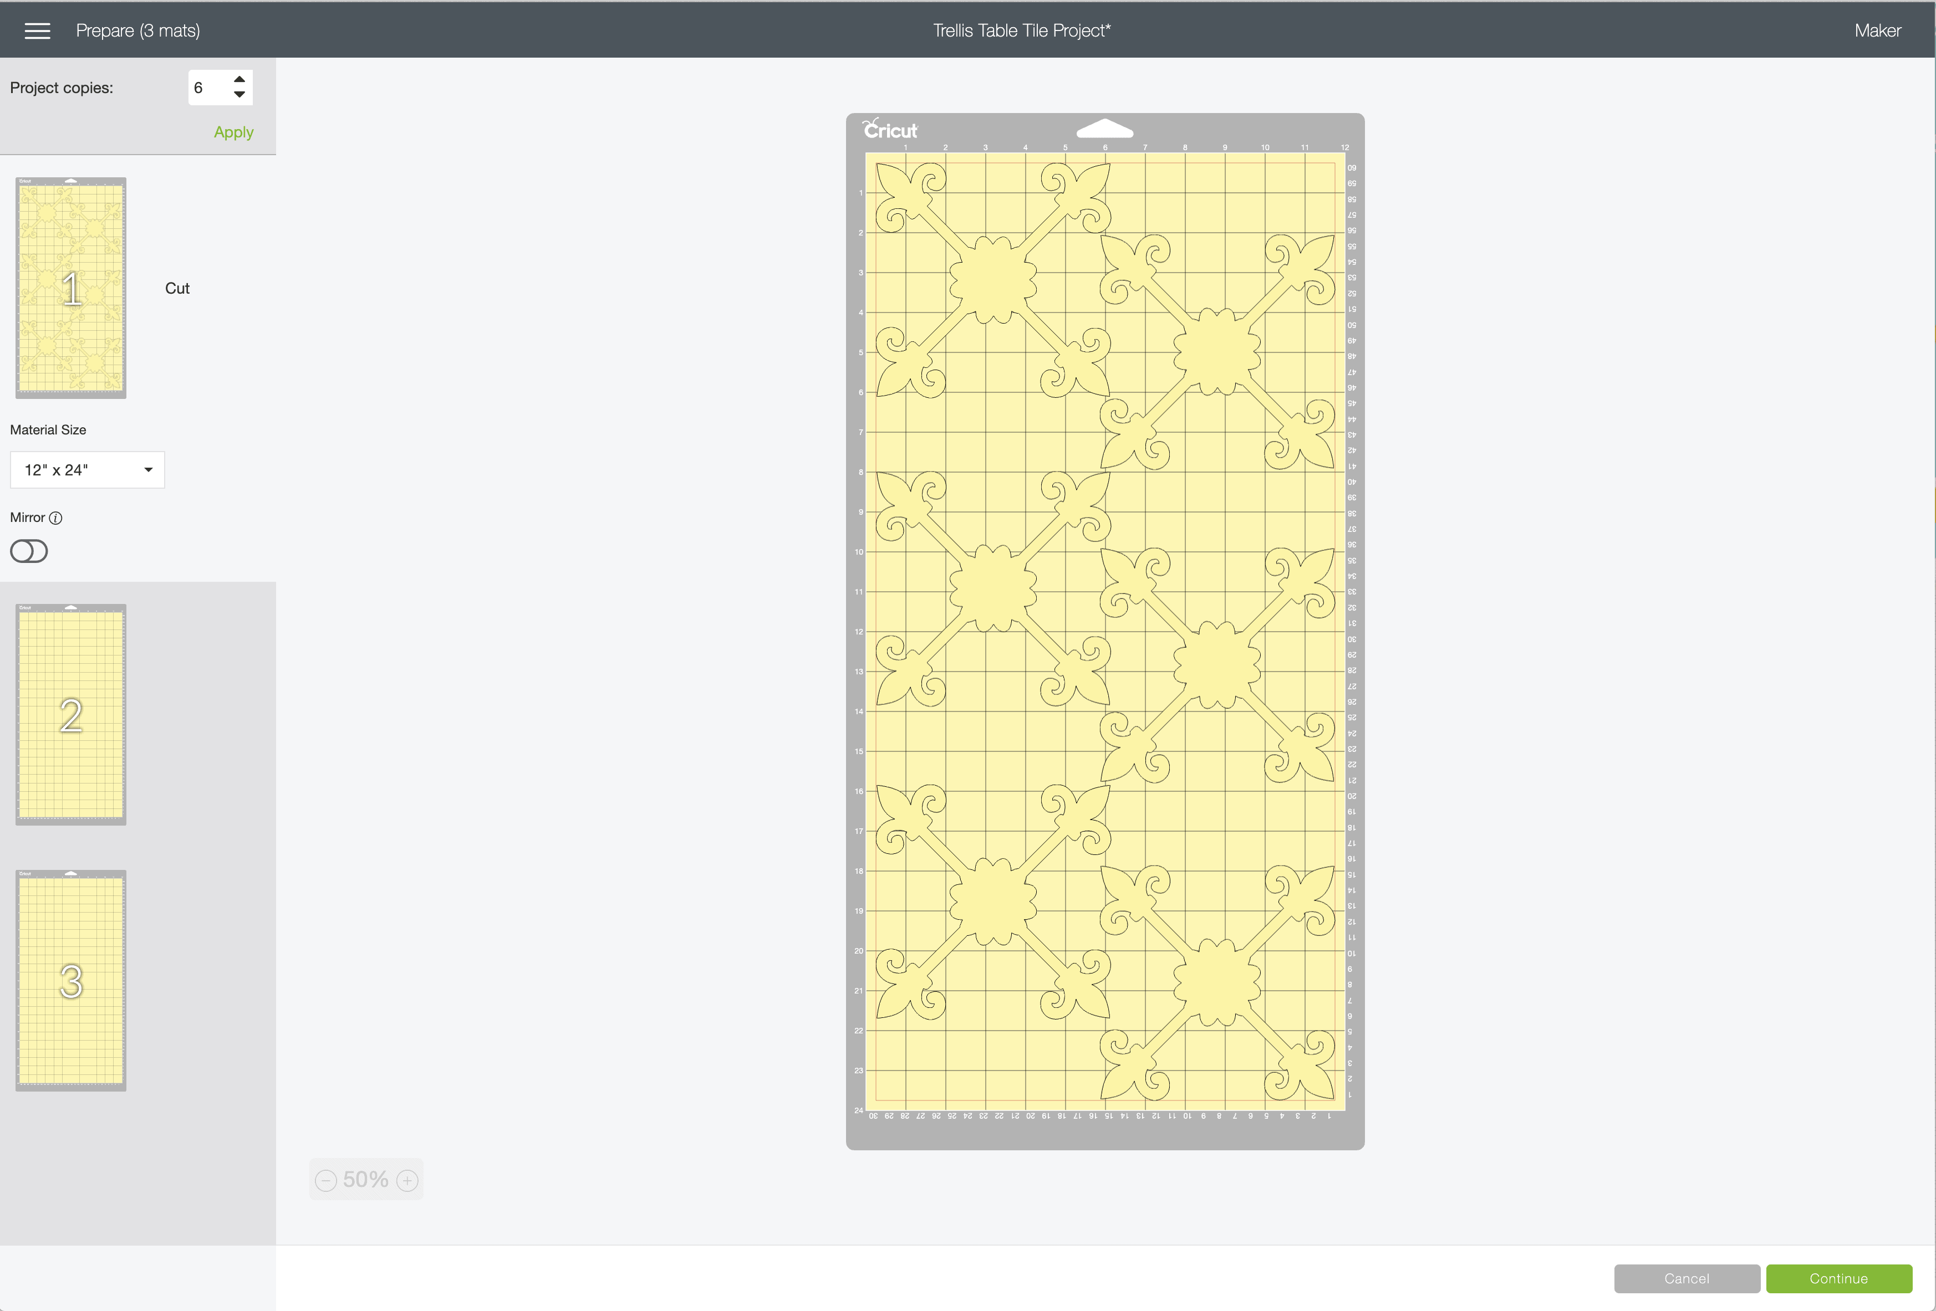1936x1311 pixels.
Task: Click the Cricut logo on the mat
Action: (890, 130)
